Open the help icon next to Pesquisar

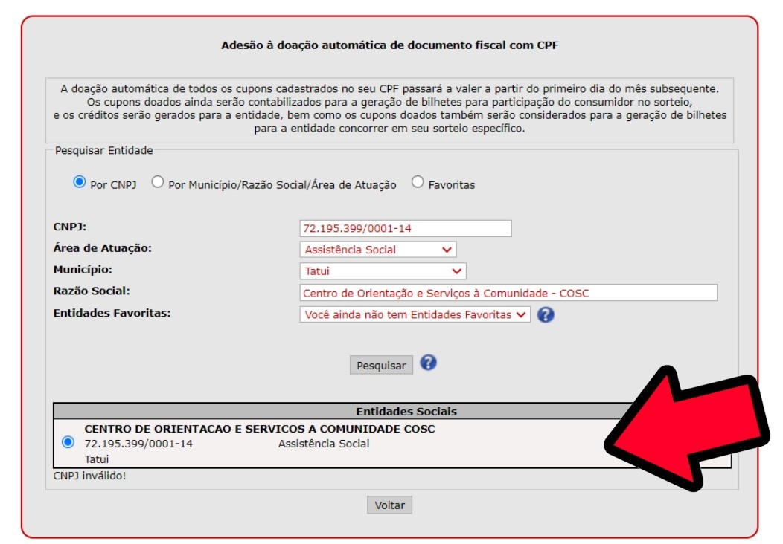(x=428, y=363)
